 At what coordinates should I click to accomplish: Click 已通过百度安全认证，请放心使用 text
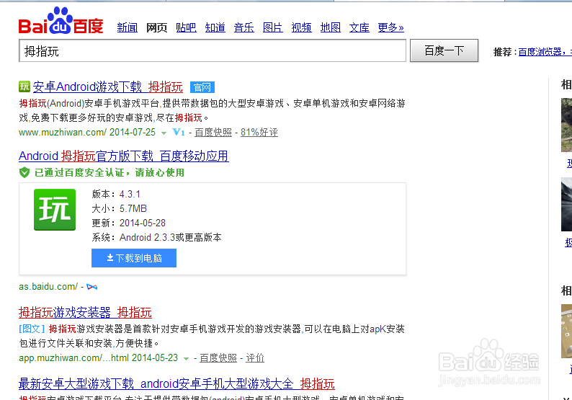pos(110,172)
